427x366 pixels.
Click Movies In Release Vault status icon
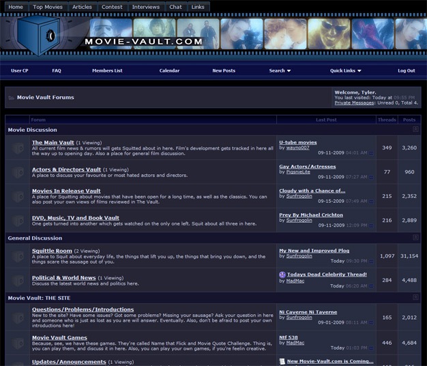pyautogui.click(x=18, y=197)
